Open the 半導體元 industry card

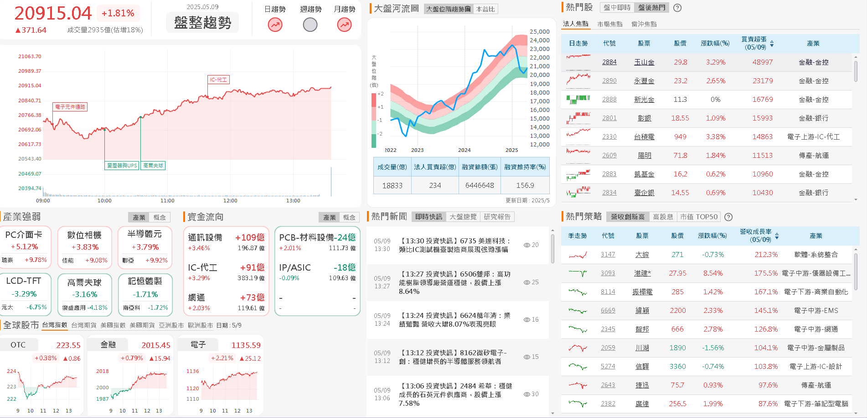(x=145, y=247)
